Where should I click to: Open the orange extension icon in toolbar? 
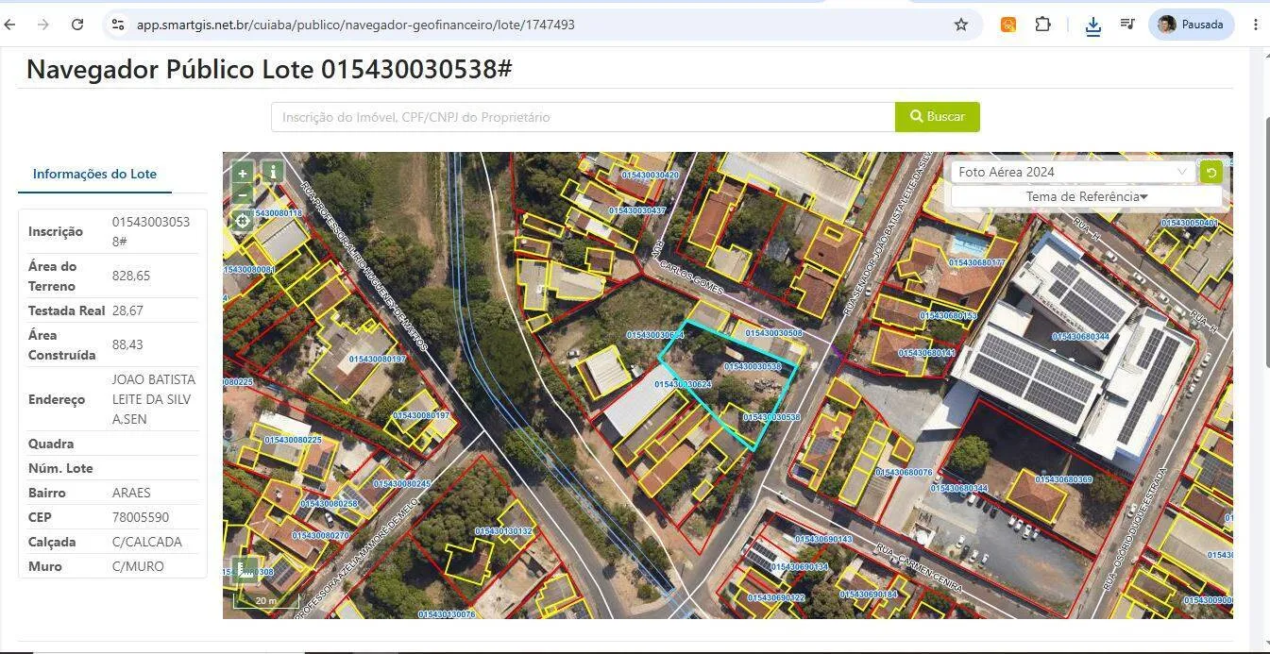[x=1008, y=25]
